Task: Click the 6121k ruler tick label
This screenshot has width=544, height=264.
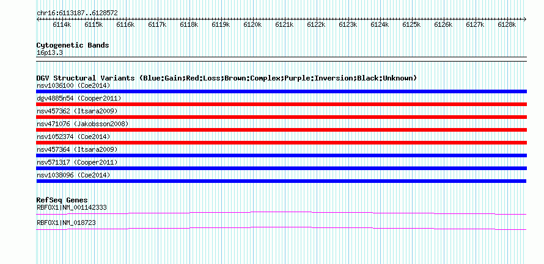Action: (x=284, y=25)
